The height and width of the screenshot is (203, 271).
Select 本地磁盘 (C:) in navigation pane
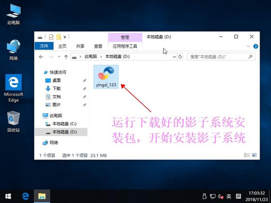(64, 123)
